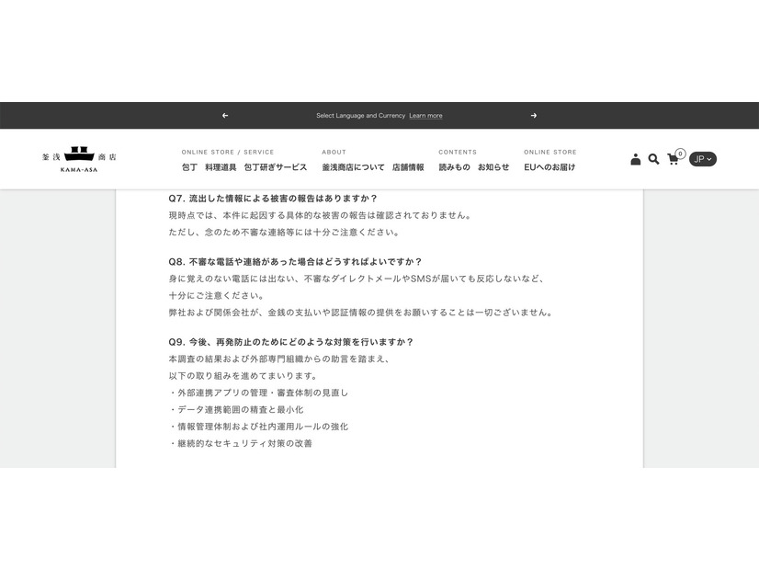View the shopping cart icon
Image resolution: width=759 pixels, height=570 pixels.
pyautogui.click(x=672, y=159)
